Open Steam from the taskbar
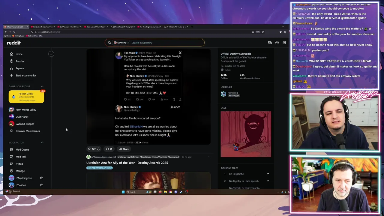Viewport: 384px width, 216px height. coord(181,192)
